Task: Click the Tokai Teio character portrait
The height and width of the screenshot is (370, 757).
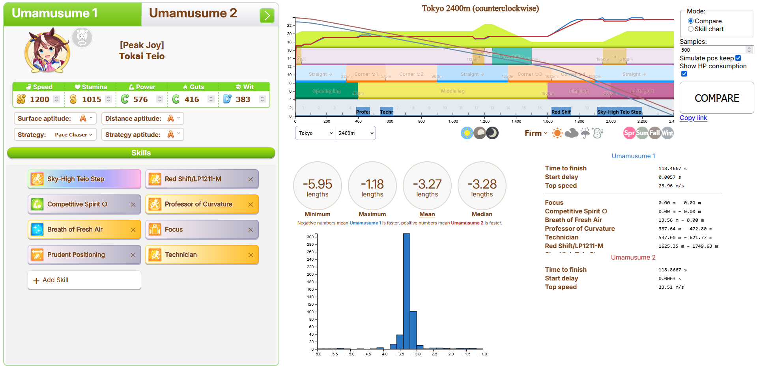Action: (47, 50)
